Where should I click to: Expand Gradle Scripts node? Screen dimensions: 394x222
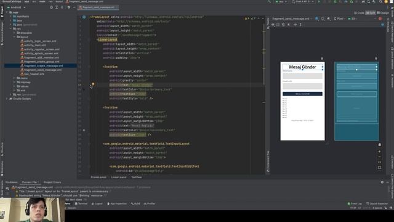[7, 99]
